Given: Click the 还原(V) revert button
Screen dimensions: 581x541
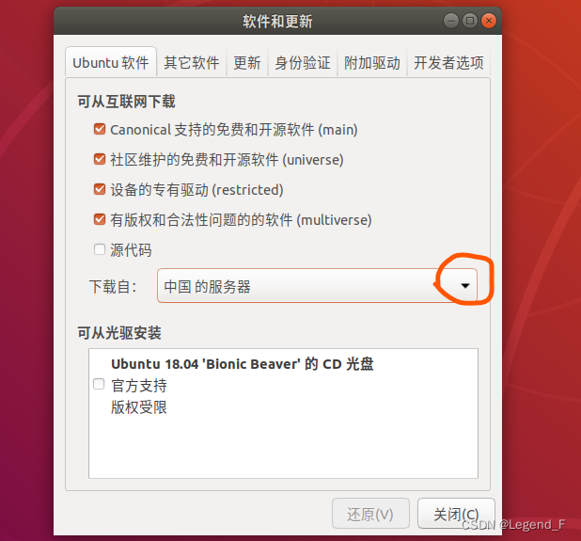Looking at the screenshot, I should pos(370,514).
